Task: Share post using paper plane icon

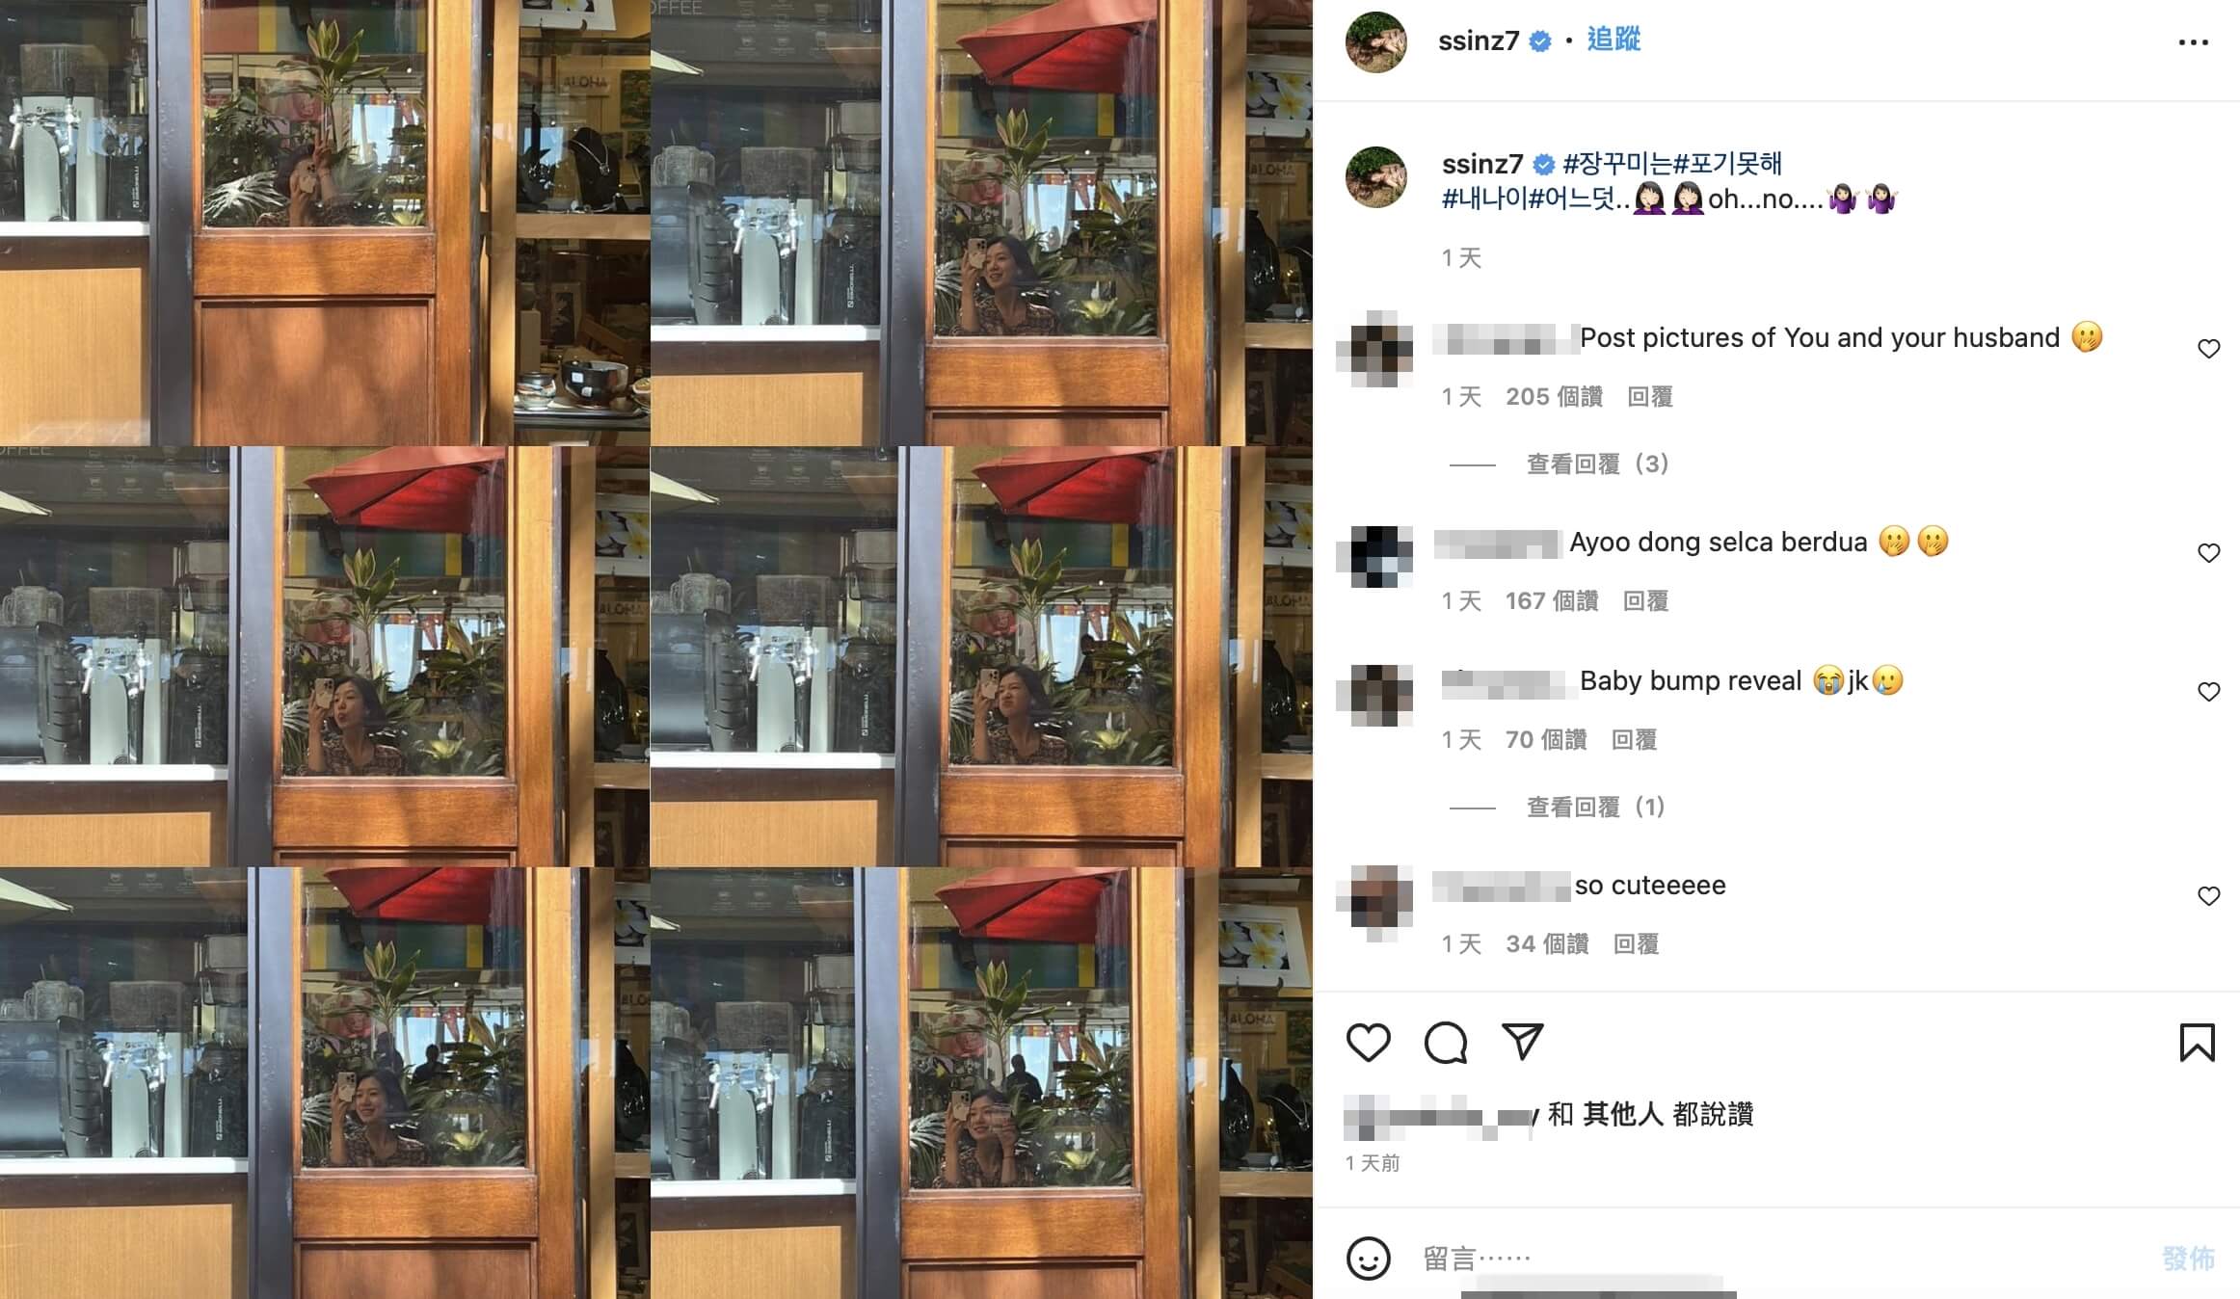Action: click(1523, 1042)
